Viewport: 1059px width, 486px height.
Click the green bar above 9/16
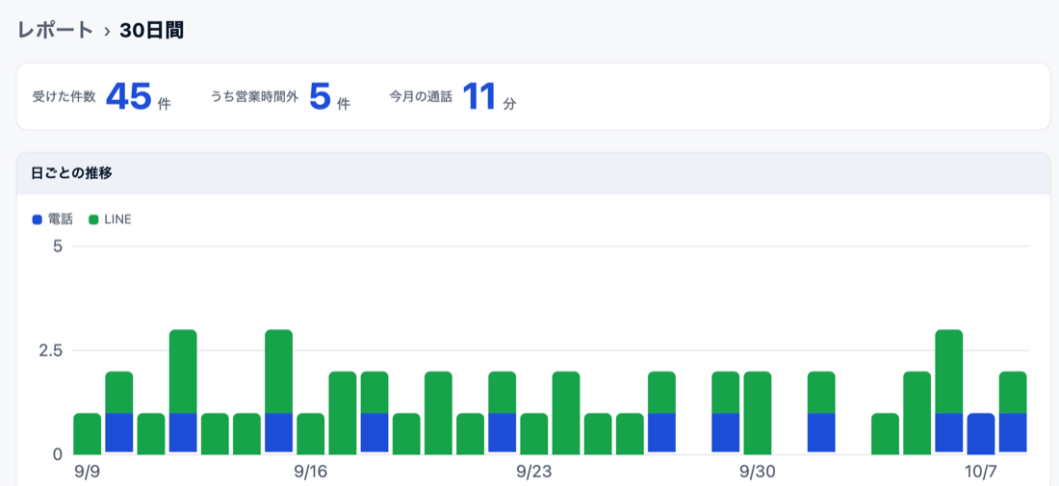point(311,433)
